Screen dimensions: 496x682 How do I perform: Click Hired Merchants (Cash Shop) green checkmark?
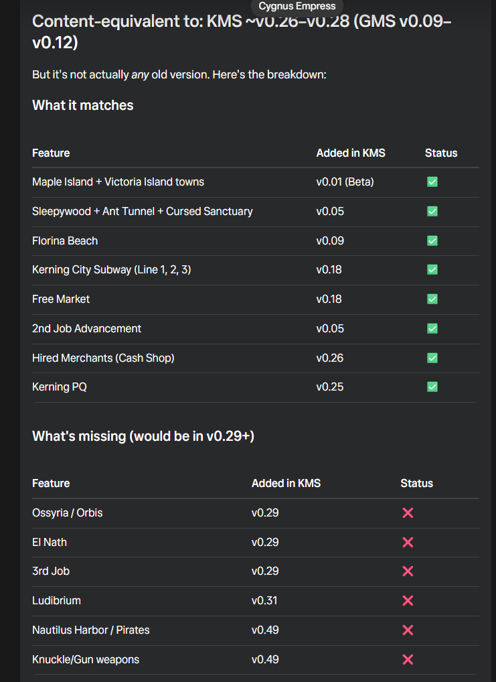pos(432,358)
